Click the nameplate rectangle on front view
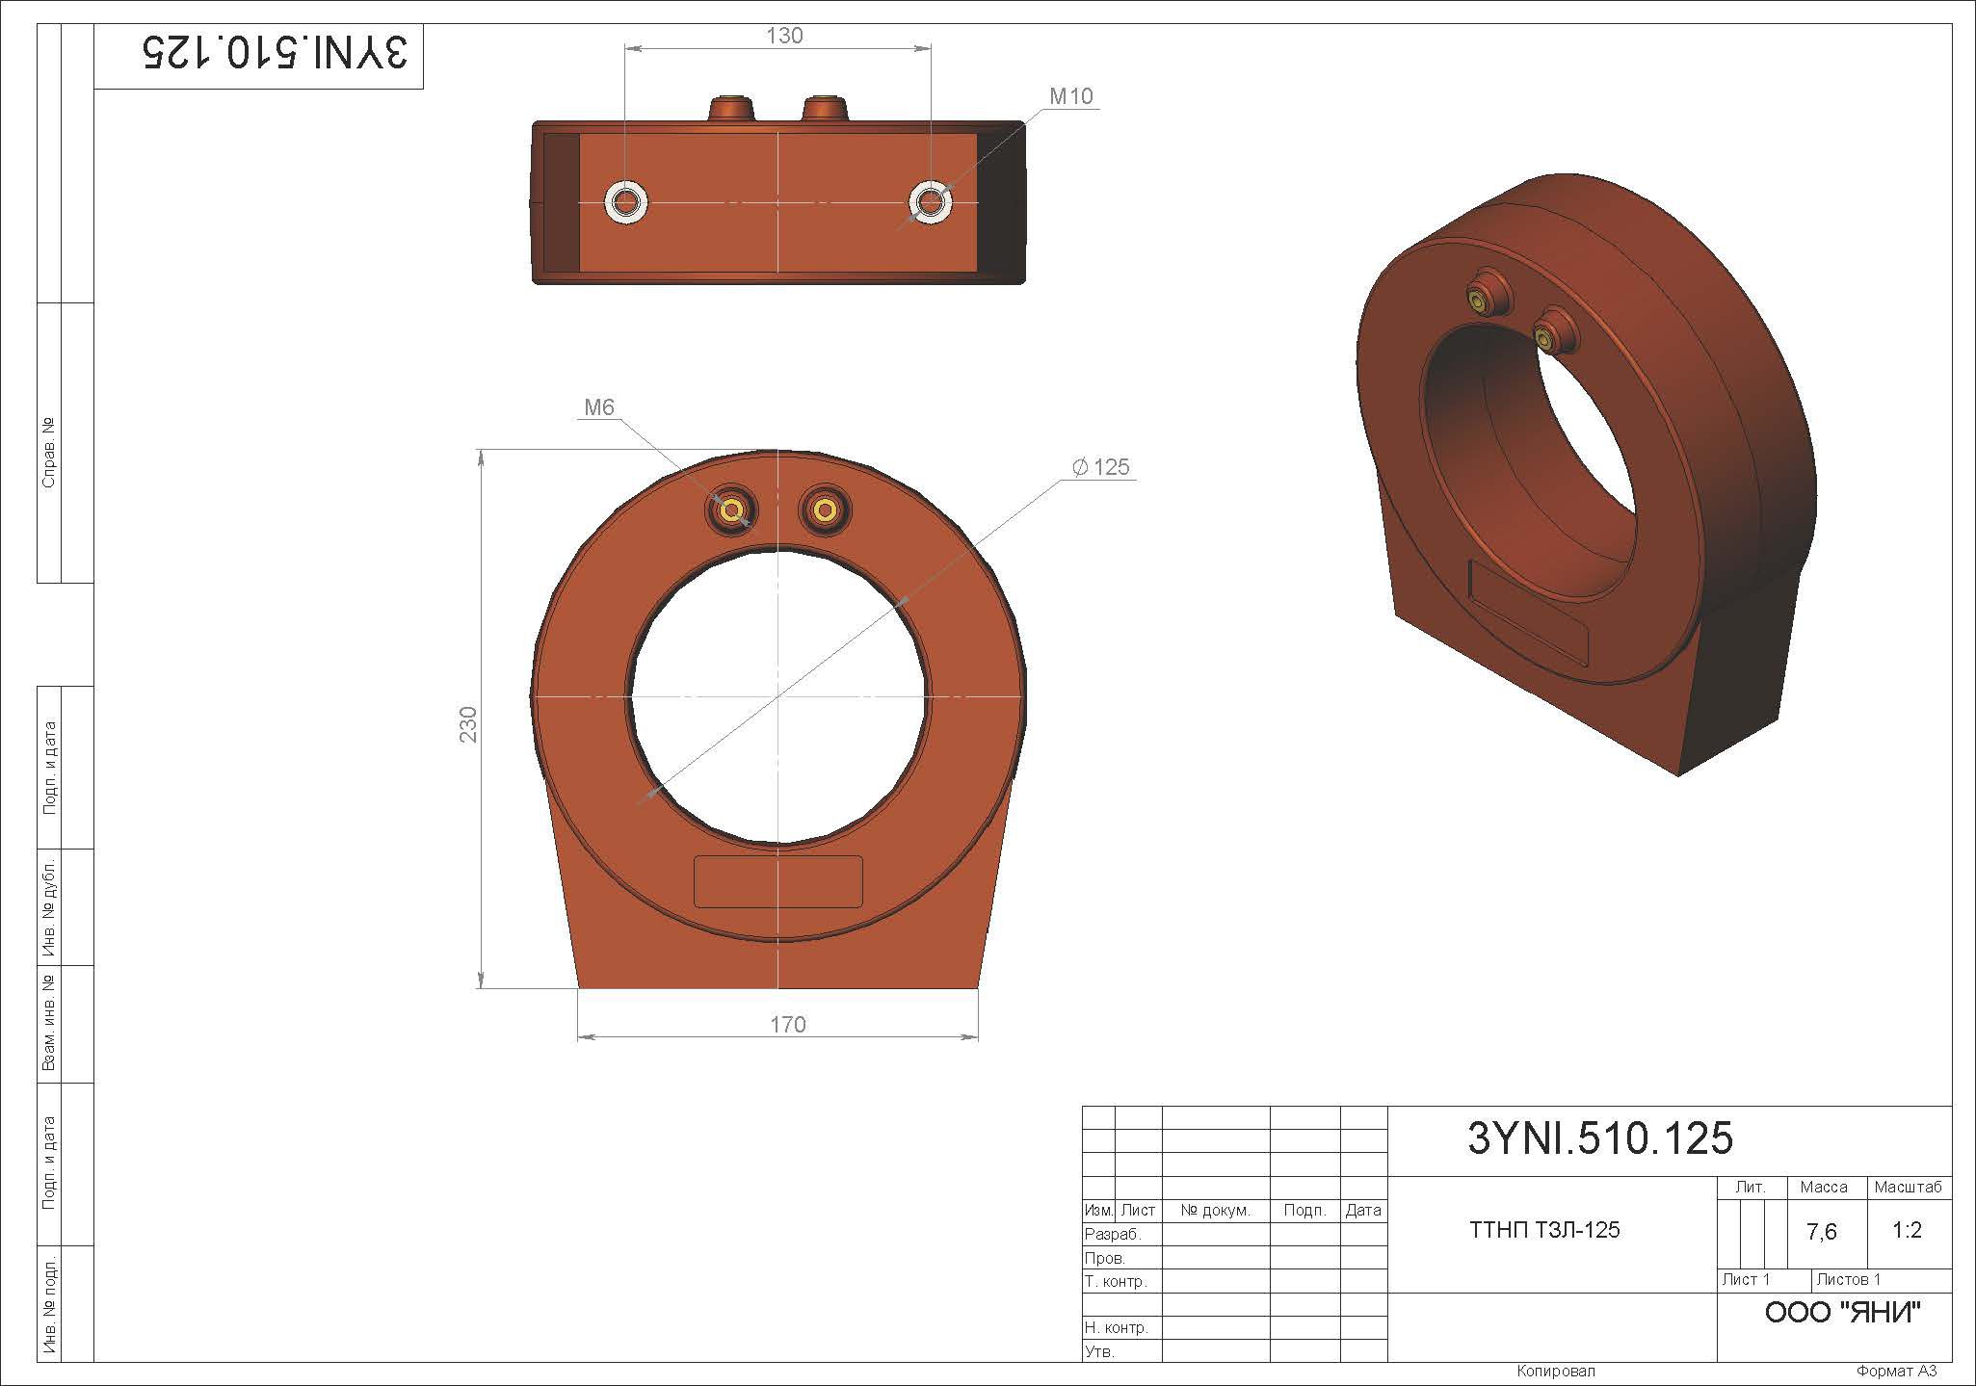The height and width of the screenshot is (1386, 1976). click(x=777, y=881)
